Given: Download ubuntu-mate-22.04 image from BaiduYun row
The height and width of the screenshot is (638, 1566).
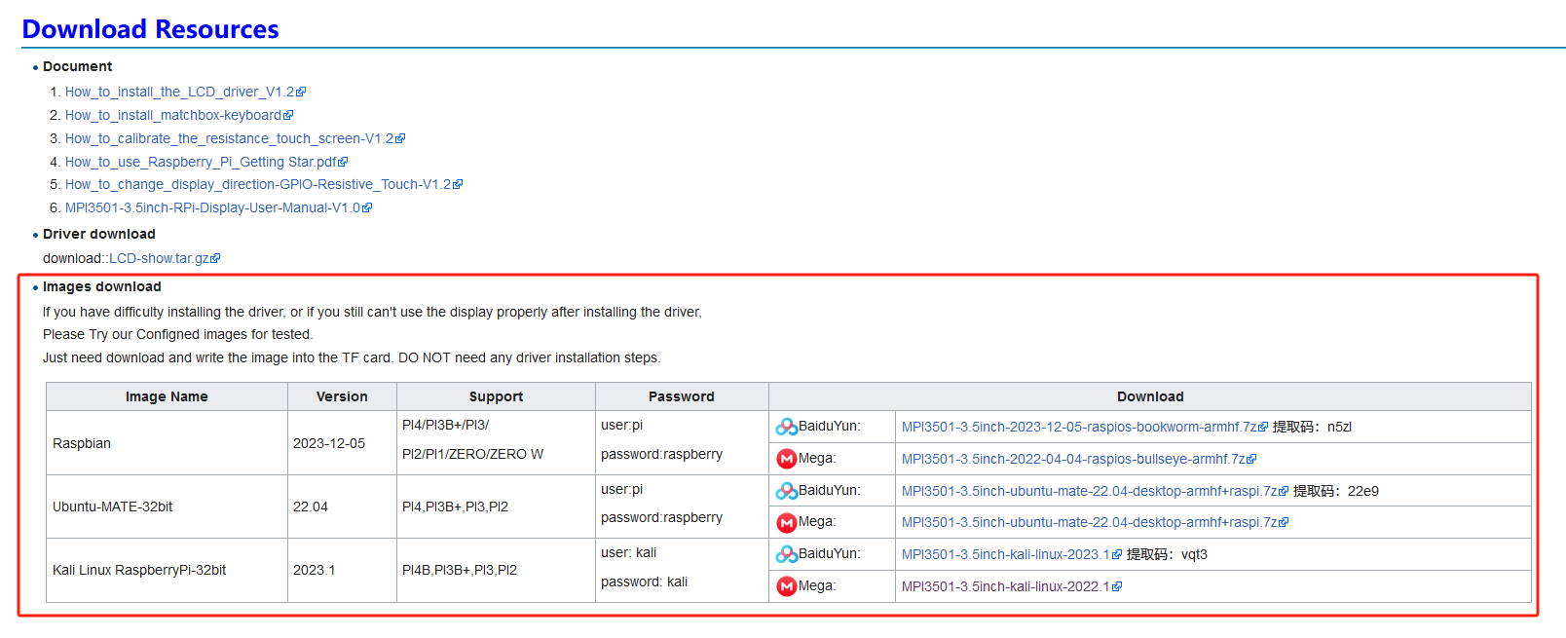Looking at the screenshot, I should (1089, 491).
